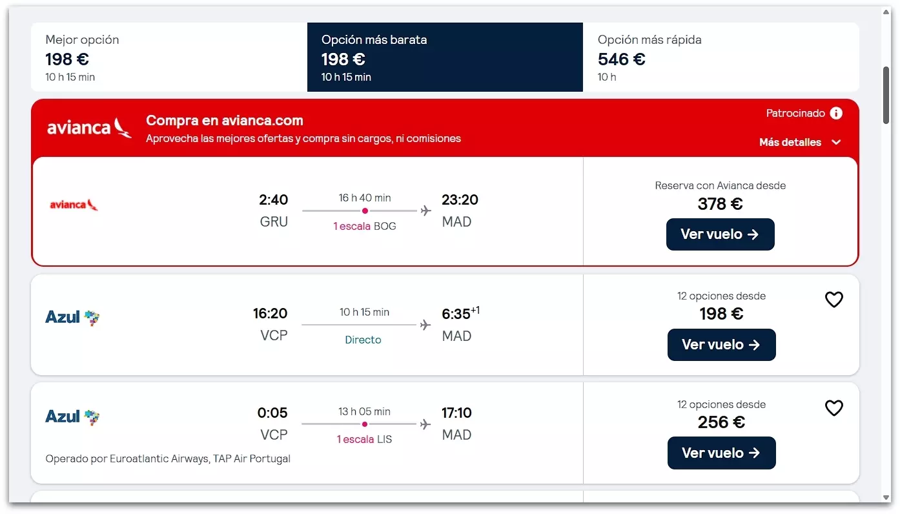This screenshot has width=900, height=514.
Task: Click the Patrocinado info icon
Action: click(836, 114)
